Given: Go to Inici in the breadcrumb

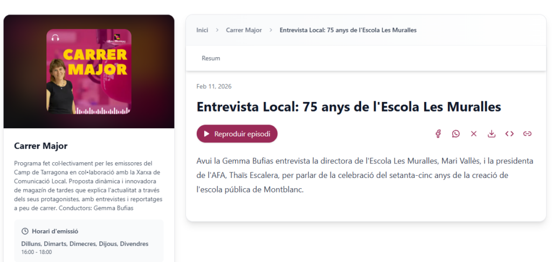Looking at the screenshot, I should pyautogui.click(x=202, y=30).
